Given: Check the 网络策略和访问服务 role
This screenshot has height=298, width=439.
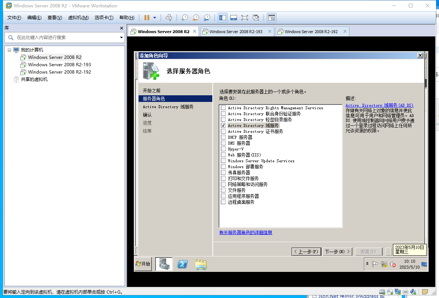Looking at the screenshot, I should [223, 184].
